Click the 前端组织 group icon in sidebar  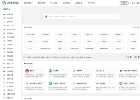pyautogui.click(x=4, y=33)
